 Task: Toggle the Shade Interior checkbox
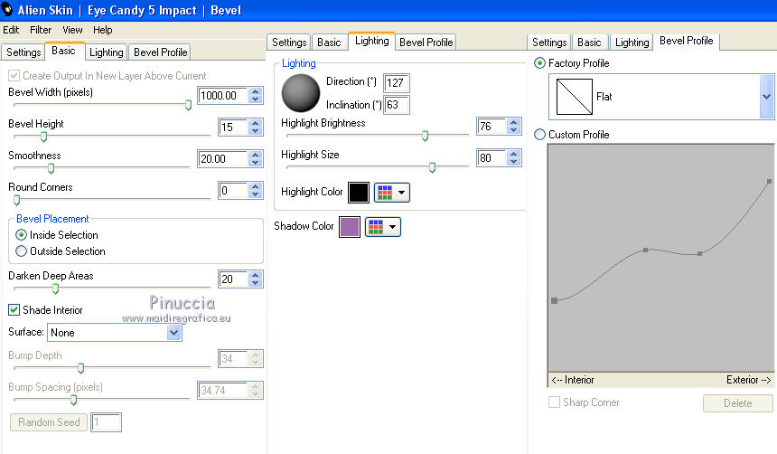(x=14, y=309)
